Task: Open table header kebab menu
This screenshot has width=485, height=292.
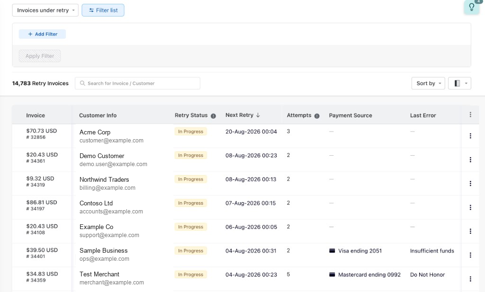Action: click(470, 115)
